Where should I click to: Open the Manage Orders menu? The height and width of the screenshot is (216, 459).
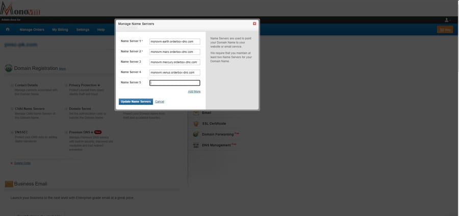[32, 30]
